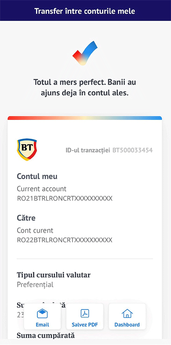Tap Cont curent label
The width and height of the screenshot is (171, 345).
click(x=35, y=230)
